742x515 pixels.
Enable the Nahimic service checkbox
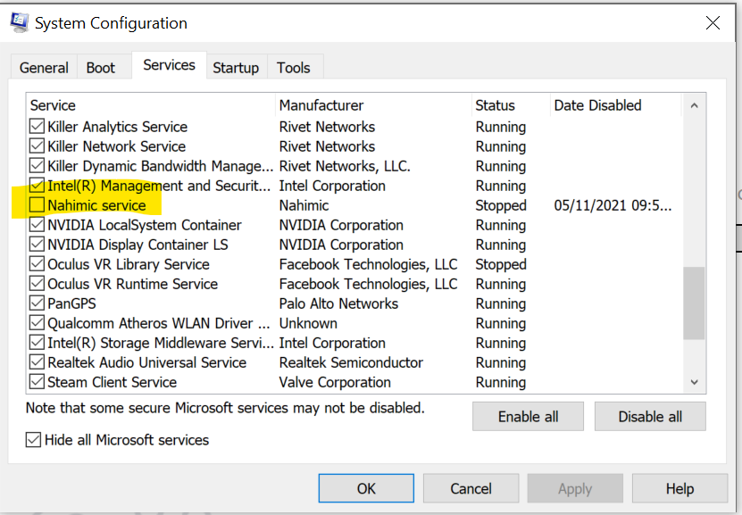point(37,205)
